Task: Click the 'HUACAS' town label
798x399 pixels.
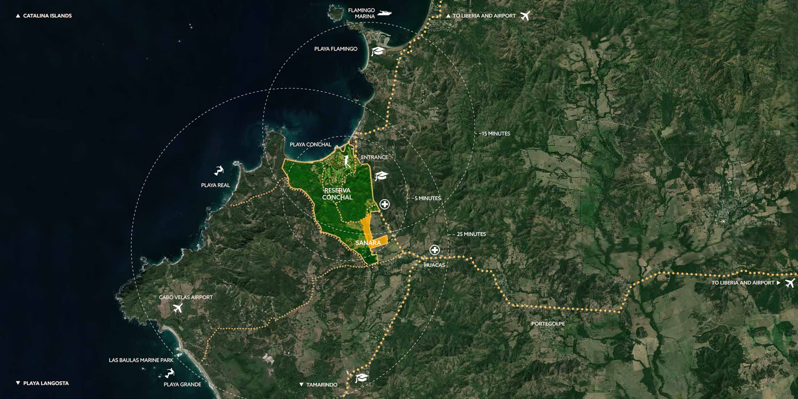Action: click(x=435, y=265)
